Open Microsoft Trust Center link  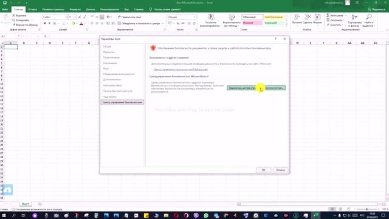point(181,69)
